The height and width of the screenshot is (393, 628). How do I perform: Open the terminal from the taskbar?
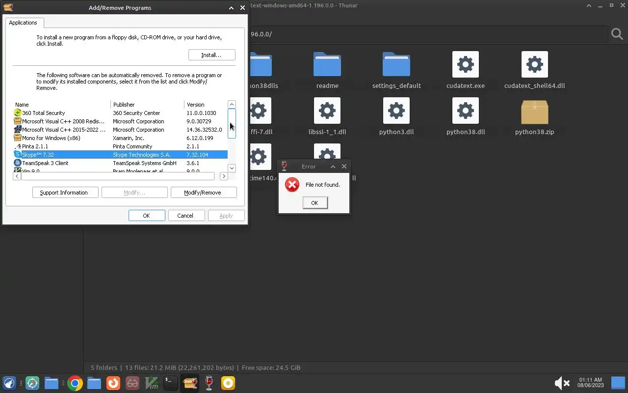[x=170, y=383]
